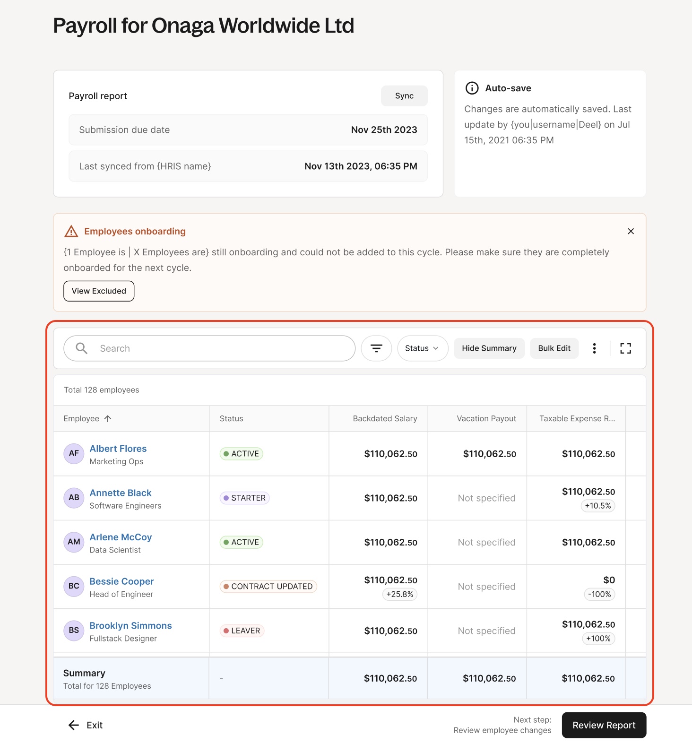Expand table to fullscreen view
The height and width of the screenshot is (744, 692).
coord(625,348)
